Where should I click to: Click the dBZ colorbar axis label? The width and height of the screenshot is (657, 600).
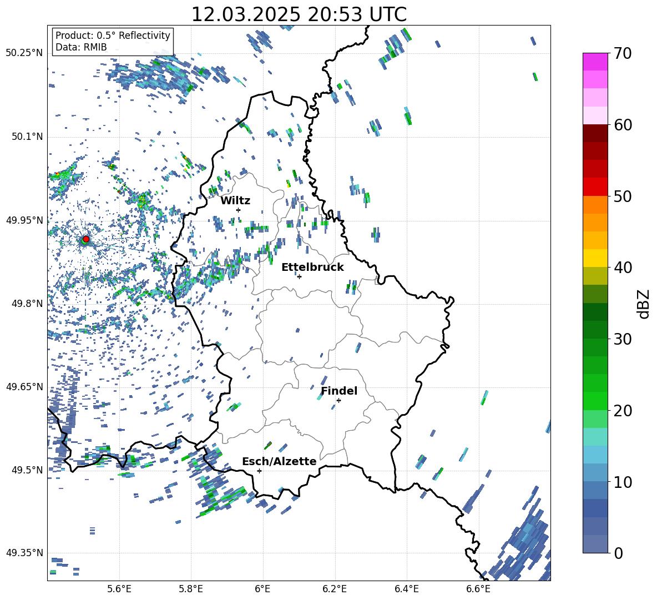pyautogui.click(x=644, y=304)
